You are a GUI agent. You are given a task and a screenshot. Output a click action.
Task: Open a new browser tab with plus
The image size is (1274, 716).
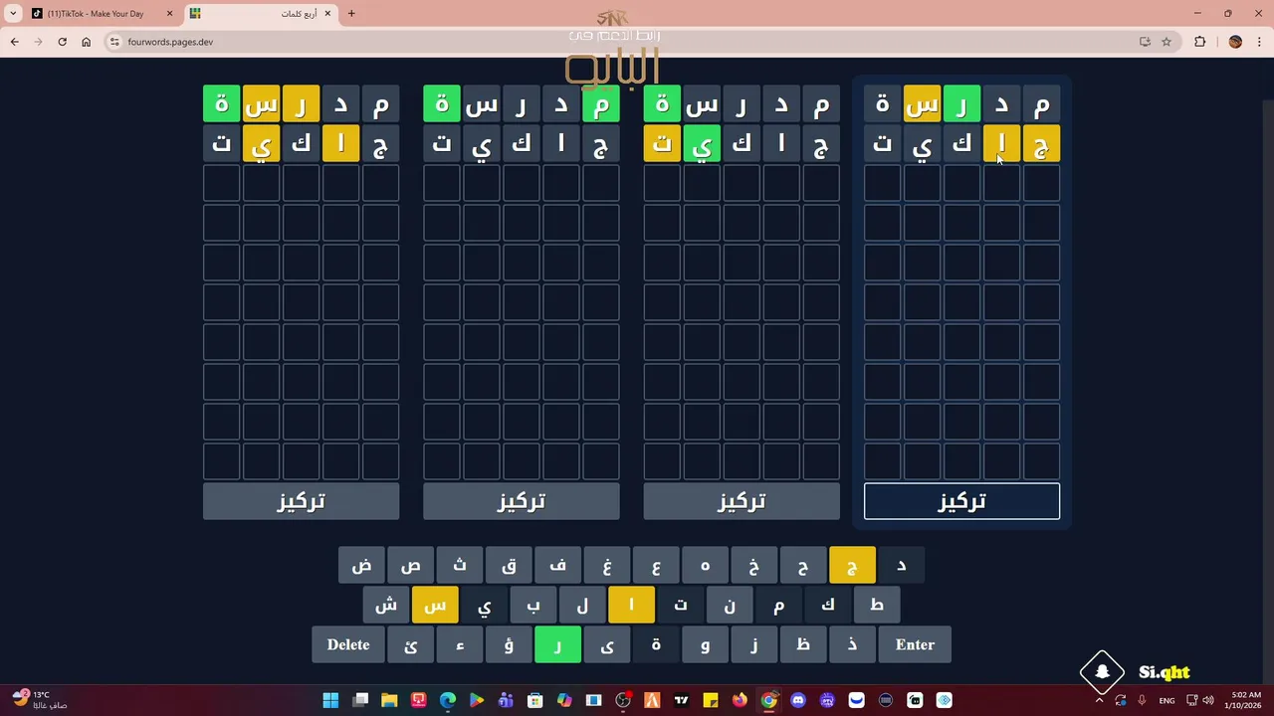pyautogui.click(x=351, y=14)
